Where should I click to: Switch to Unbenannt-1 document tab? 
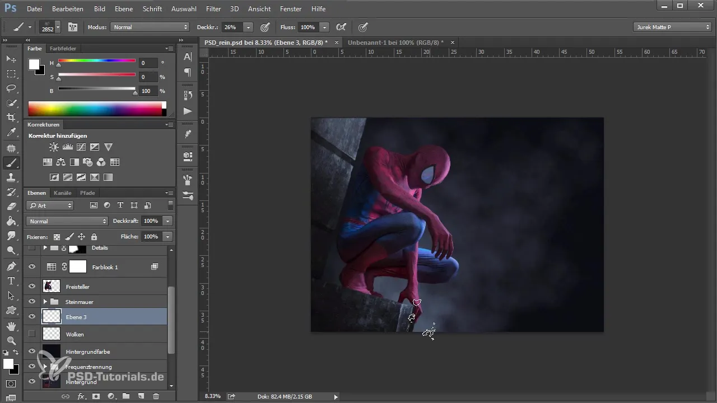[395, 42]
